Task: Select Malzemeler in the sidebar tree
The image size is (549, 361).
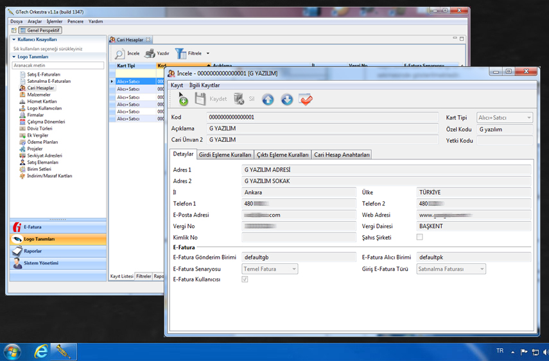Action: 39,94
